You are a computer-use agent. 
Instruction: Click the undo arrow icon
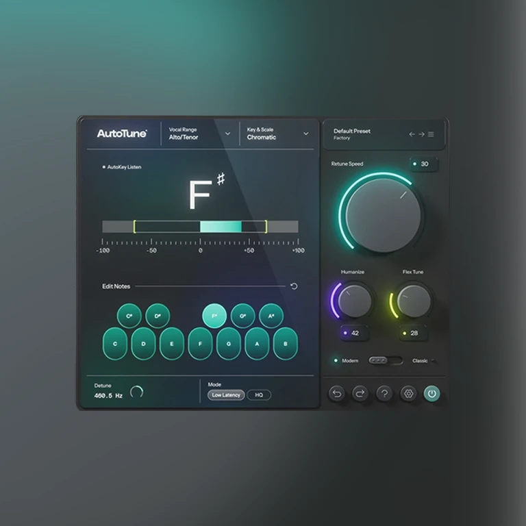coord(336,393)
